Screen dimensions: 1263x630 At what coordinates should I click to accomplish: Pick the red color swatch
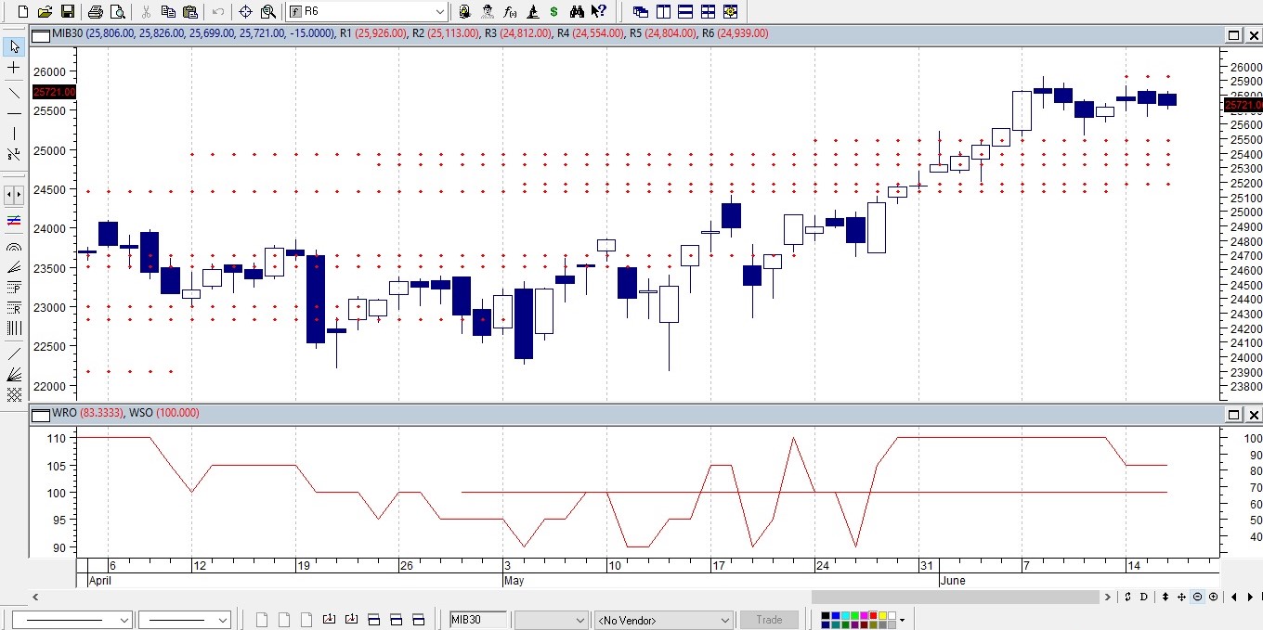[x=873, y=615]
